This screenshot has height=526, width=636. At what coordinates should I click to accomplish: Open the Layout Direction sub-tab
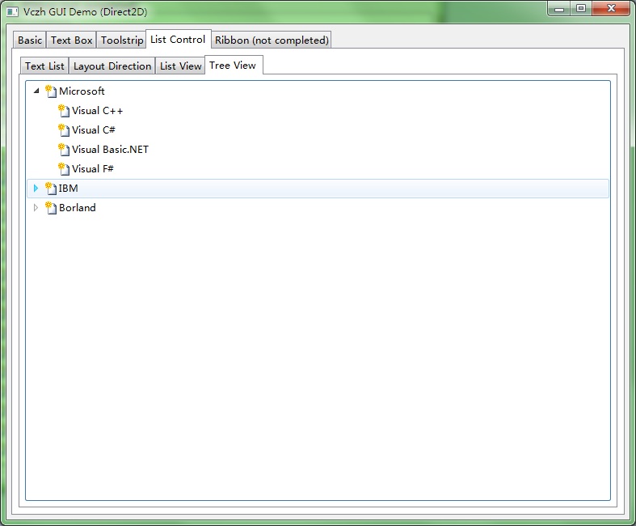[112, 66]
